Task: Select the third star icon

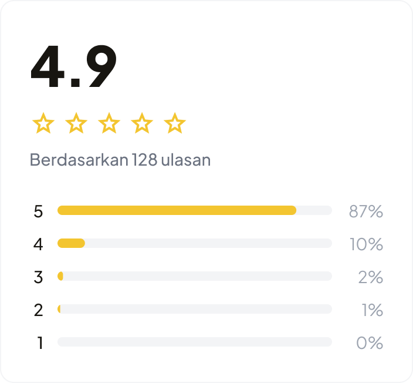Action: [x=109, y=124]
